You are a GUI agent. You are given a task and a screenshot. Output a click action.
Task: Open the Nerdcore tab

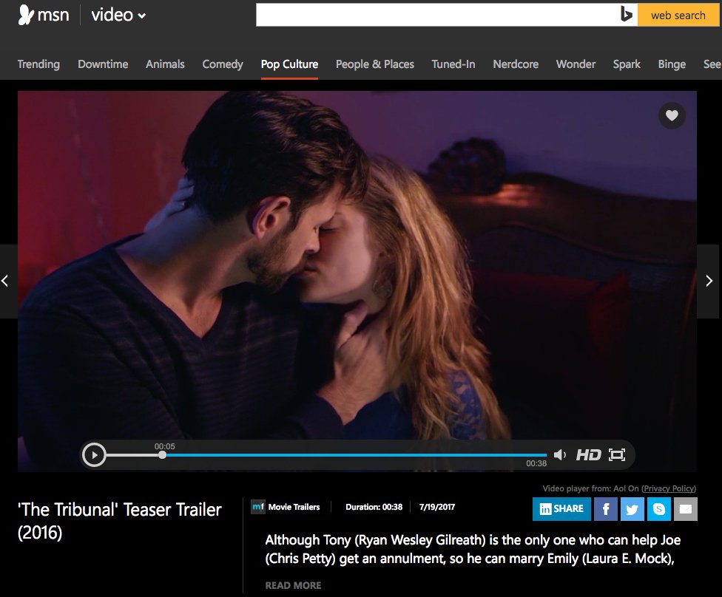(516, 64)
